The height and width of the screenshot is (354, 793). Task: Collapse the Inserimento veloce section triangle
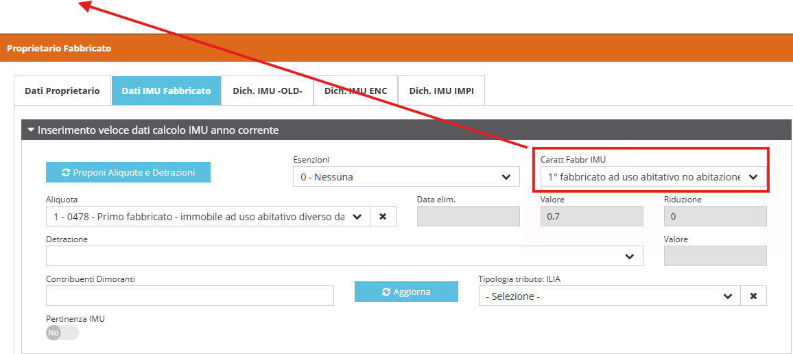coord(30,130)
